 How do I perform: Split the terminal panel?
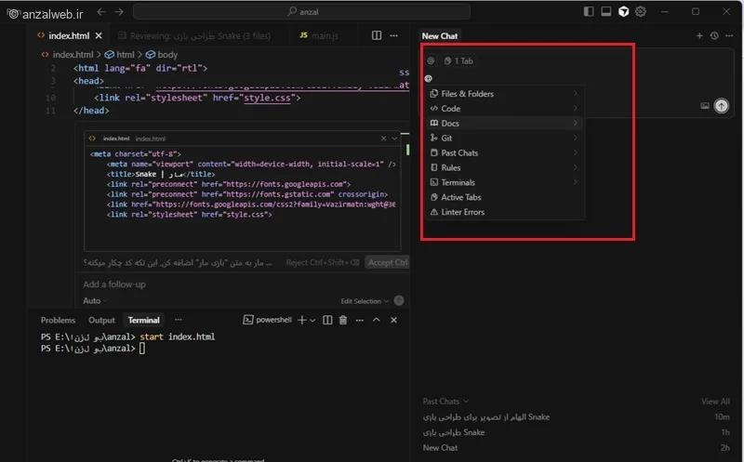326,320
